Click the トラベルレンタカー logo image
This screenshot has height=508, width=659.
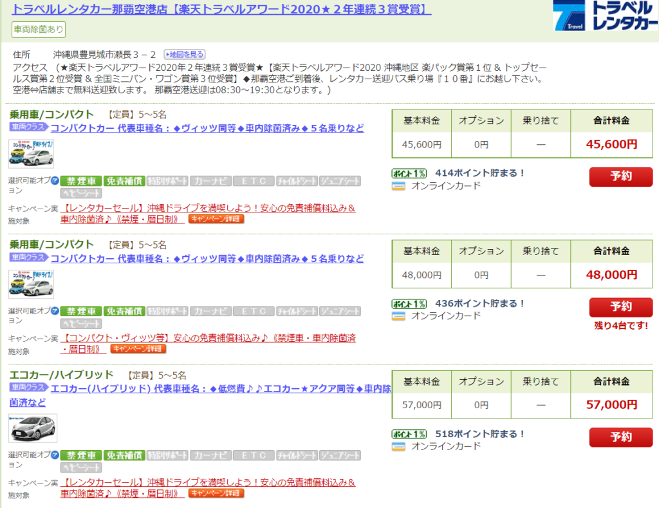coord(606,15)
